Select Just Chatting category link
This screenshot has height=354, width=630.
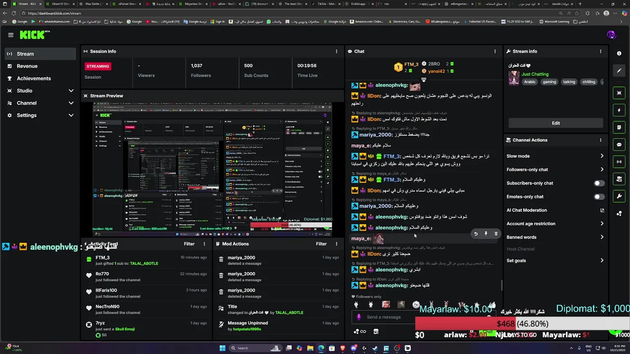point(535,74)
